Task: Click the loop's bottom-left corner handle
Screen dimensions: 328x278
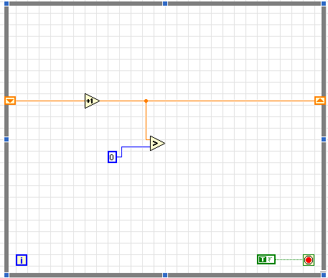Action: (x=6, y=275)
